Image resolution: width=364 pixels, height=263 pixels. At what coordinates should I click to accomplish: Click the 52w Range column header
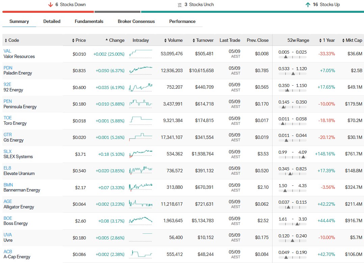[x=298, y=40]
